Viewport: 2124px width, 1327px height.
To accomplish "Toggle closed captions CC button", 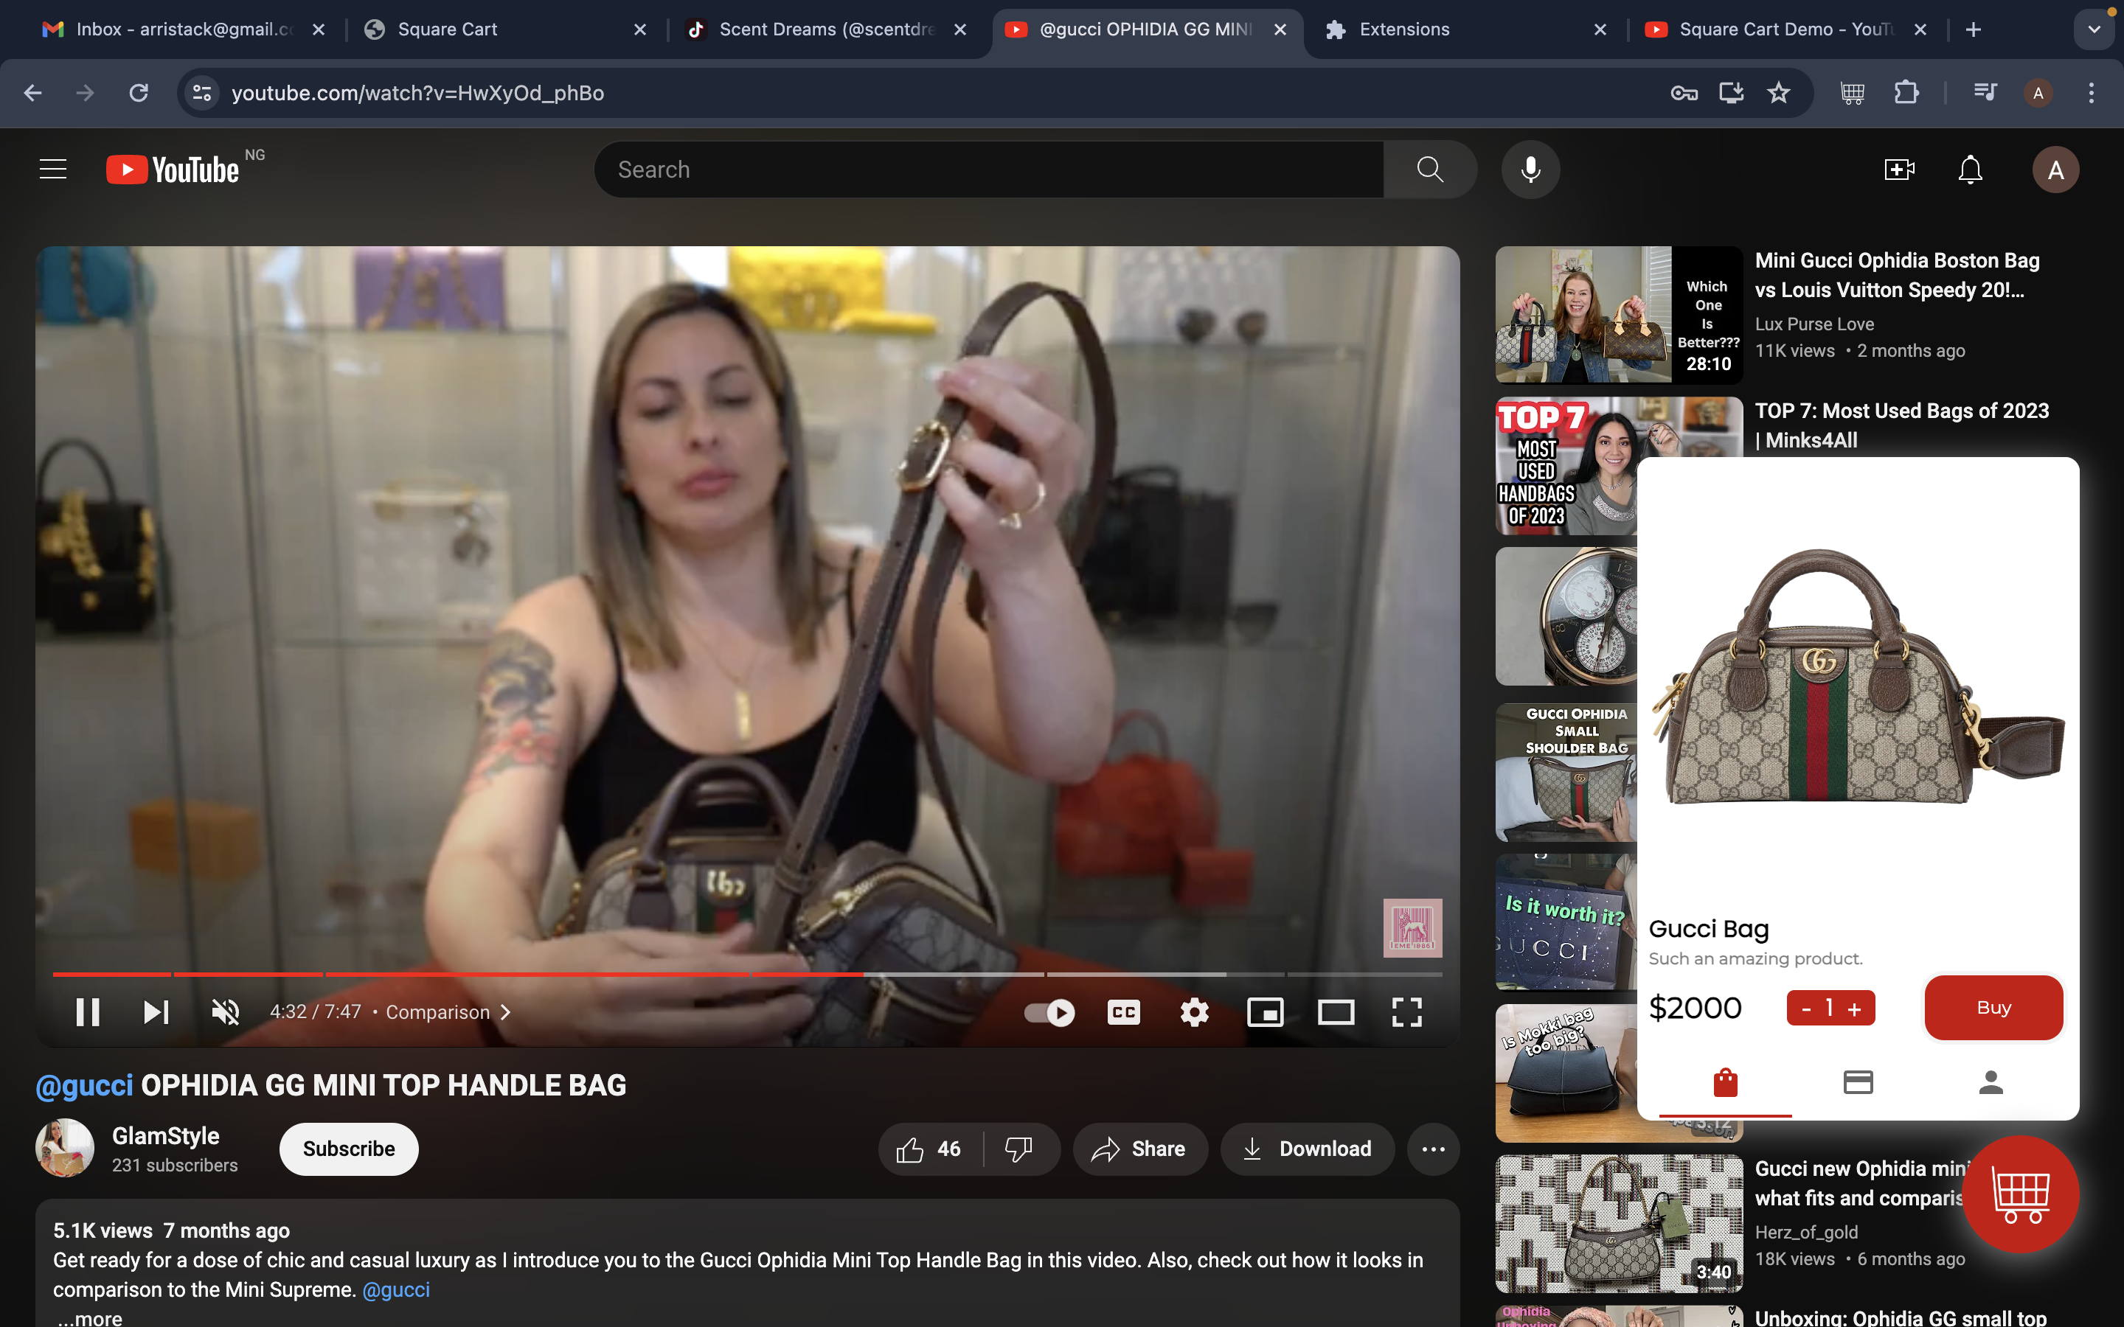I will click(1123, 1012).
